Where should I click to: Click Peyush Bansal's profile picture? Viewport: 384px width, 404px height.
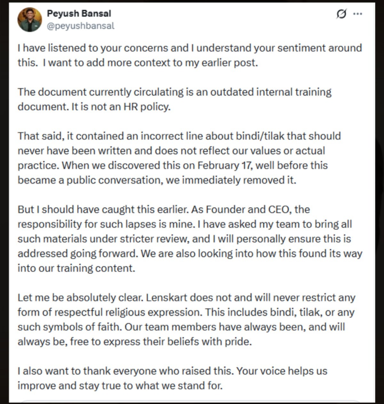click(29, 20)
